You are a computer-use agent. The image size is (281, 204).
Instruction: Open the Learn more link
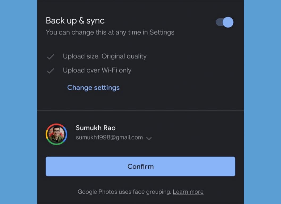[188, 192]
